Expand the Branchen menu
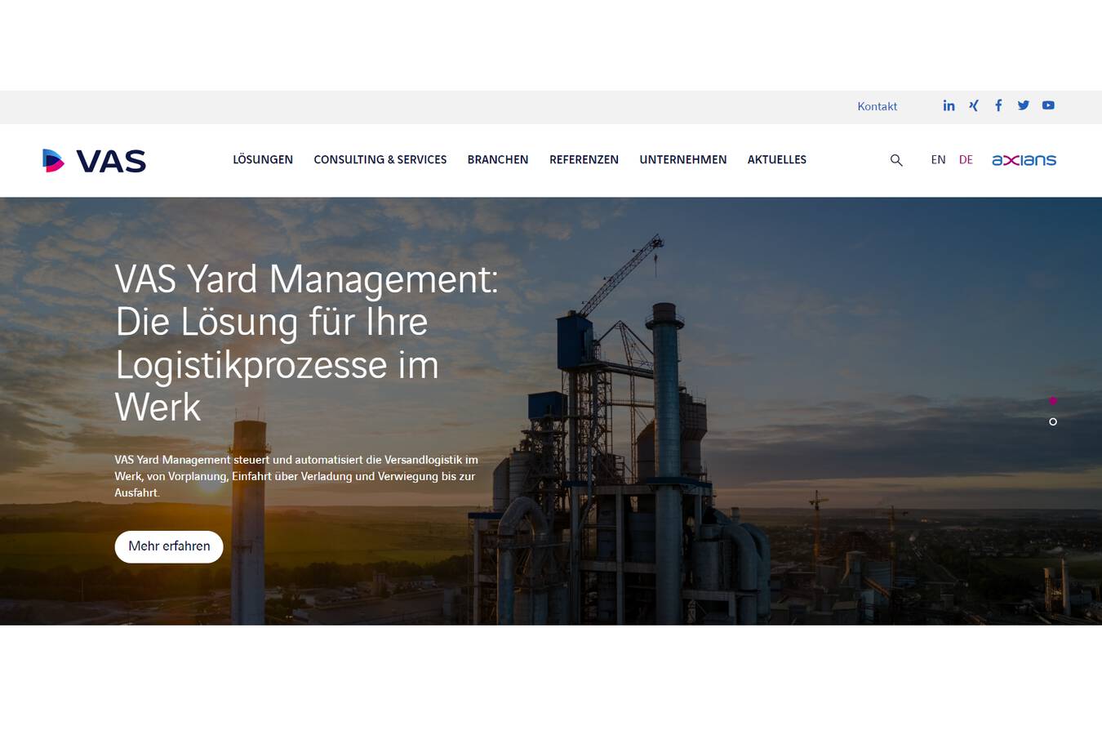Image resolution: width=1102 pixels, height=735 pixels. (498, 160)
